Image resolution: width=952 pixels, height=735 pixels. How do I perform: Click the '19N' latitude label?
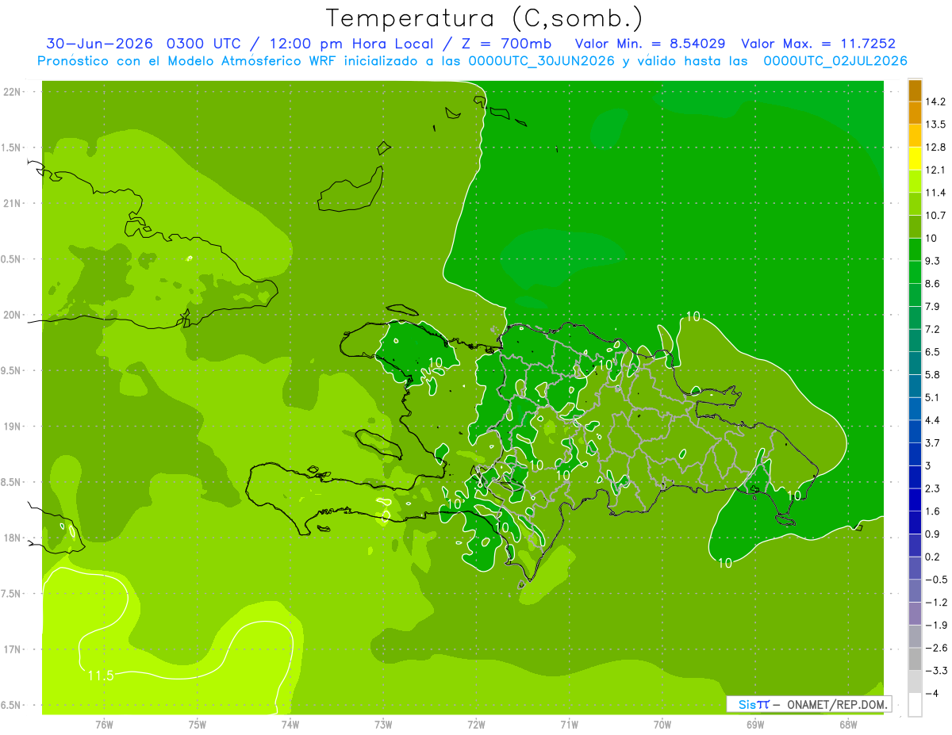click(x=13, y=427)
